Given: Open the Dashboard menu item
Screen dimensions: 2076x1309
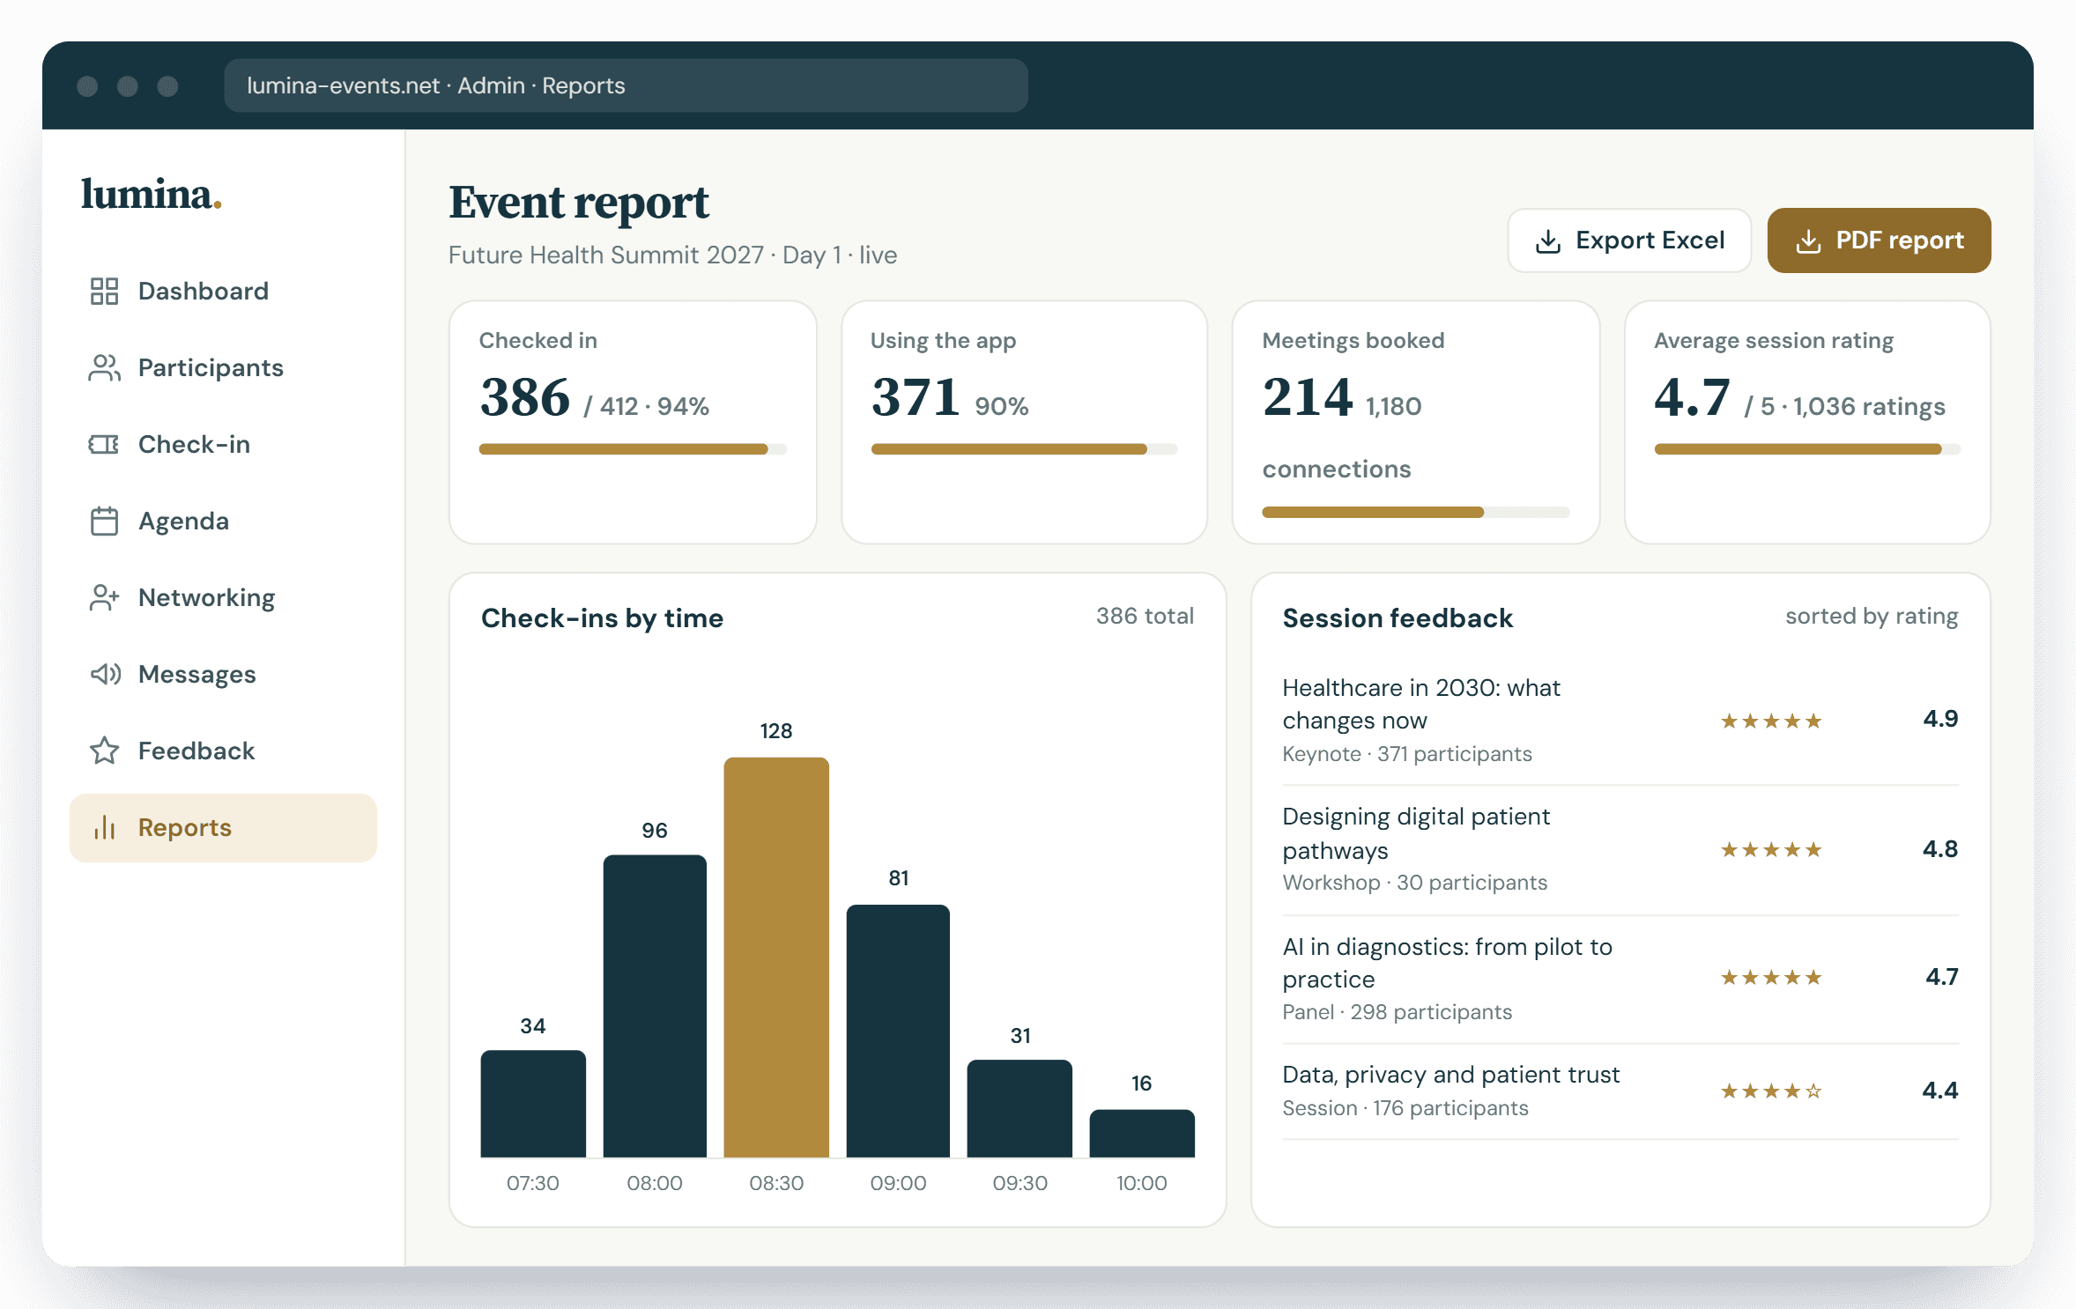Looking at the screenshot, I should tap(223, 291).
